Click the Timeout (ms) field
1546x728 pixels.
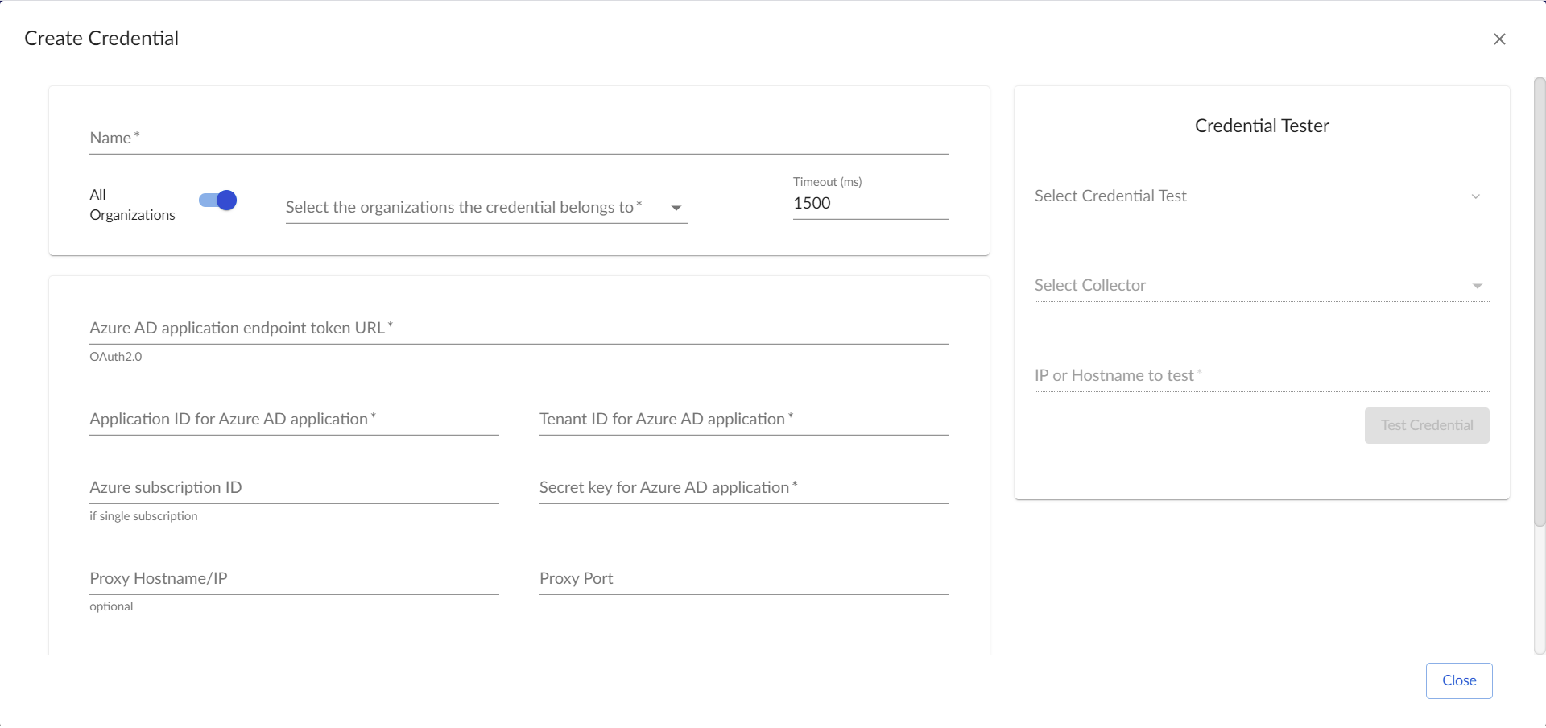point(870,204)
